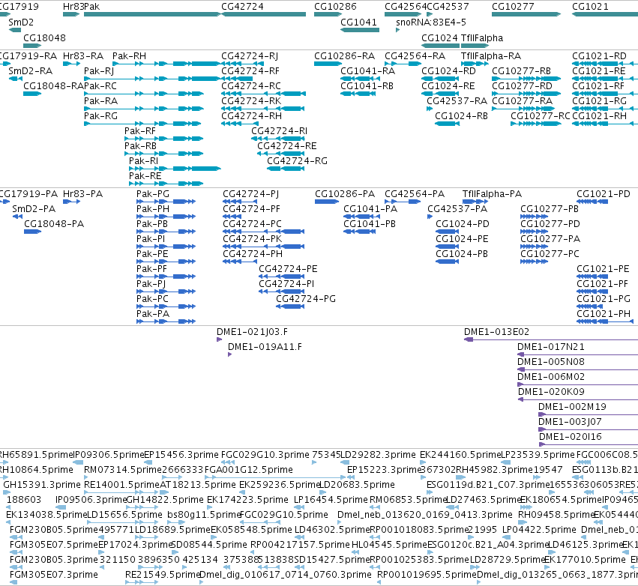Screen dimensions: 638x586
Task: Click the CG42724 gene label
Action: point(242,7)
